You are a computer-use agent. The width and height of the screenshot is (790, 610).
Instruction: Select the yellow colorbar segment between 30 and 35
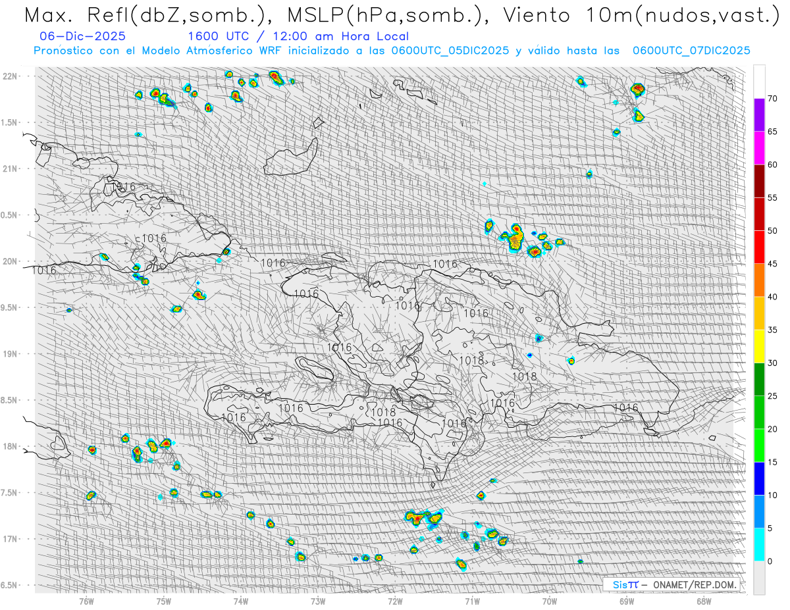(x=759, y=346)
